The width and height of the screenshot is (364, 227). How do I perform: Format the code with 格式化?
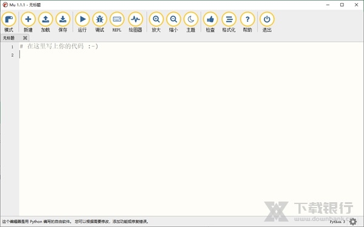pos(229,22)
